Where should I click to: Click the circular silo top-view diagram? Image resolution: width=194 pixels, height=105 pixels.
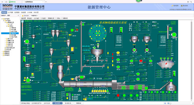coord(98,33)
